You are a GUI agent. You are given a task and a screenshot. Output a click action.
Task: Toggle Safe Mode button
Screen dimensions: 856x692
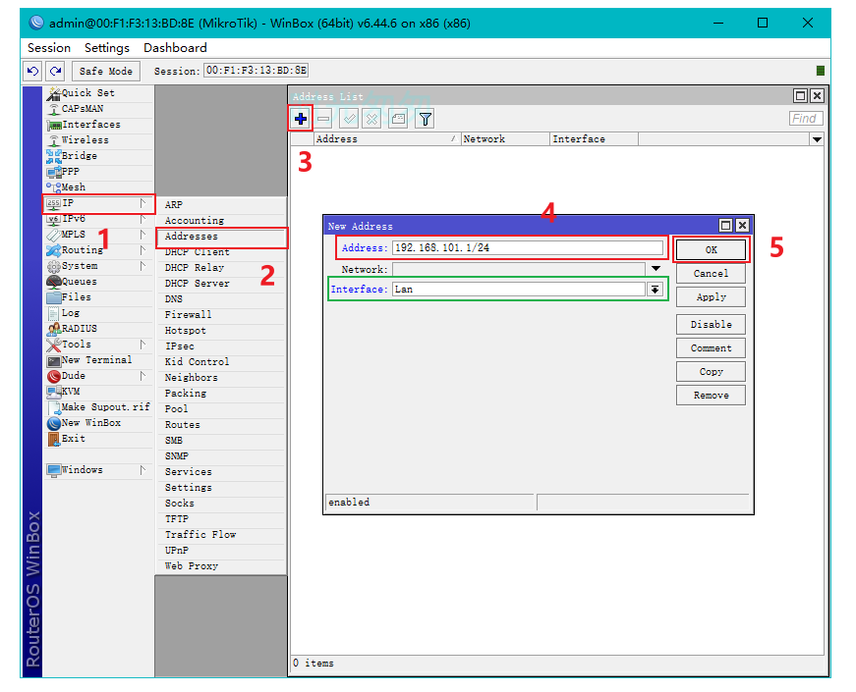(x=105, y=71)
